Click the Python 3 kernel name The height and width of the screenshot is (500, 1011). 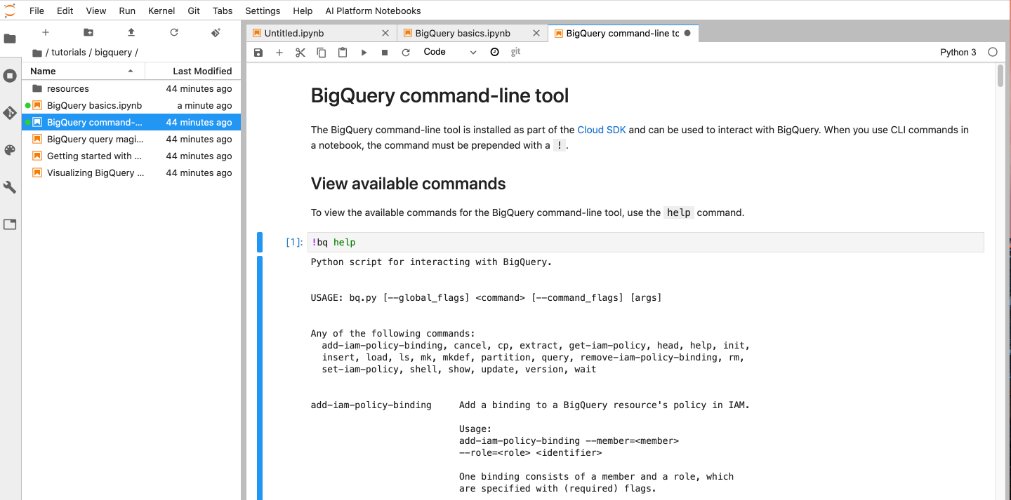(958, 52)
